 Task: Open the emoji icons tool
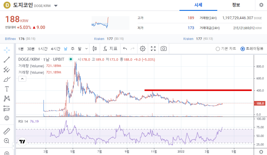7,118
